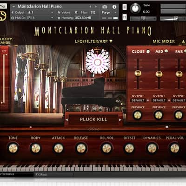Click the PEDAL VOL knob
This screenshot has height=186, width=186.
(x=175, y=148)
